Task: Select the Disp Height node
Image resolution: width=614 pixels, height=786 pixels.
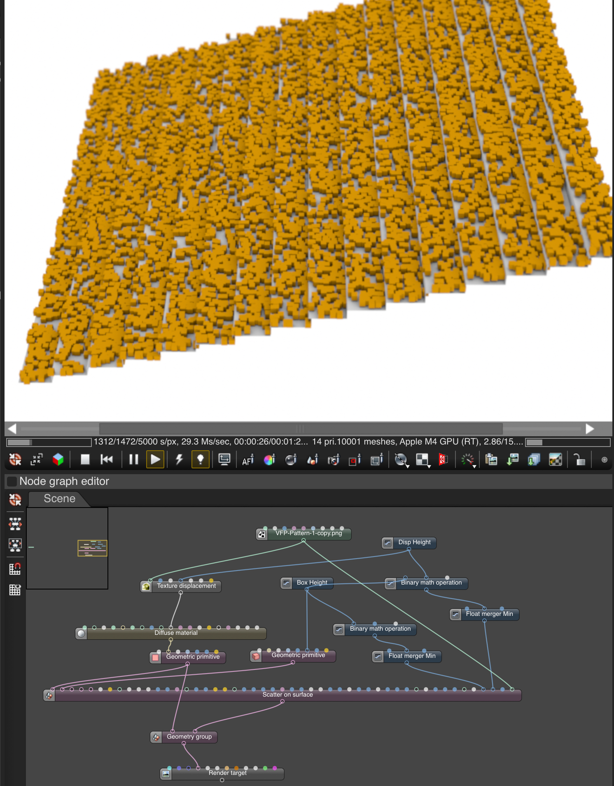Action: coord(409,543)
